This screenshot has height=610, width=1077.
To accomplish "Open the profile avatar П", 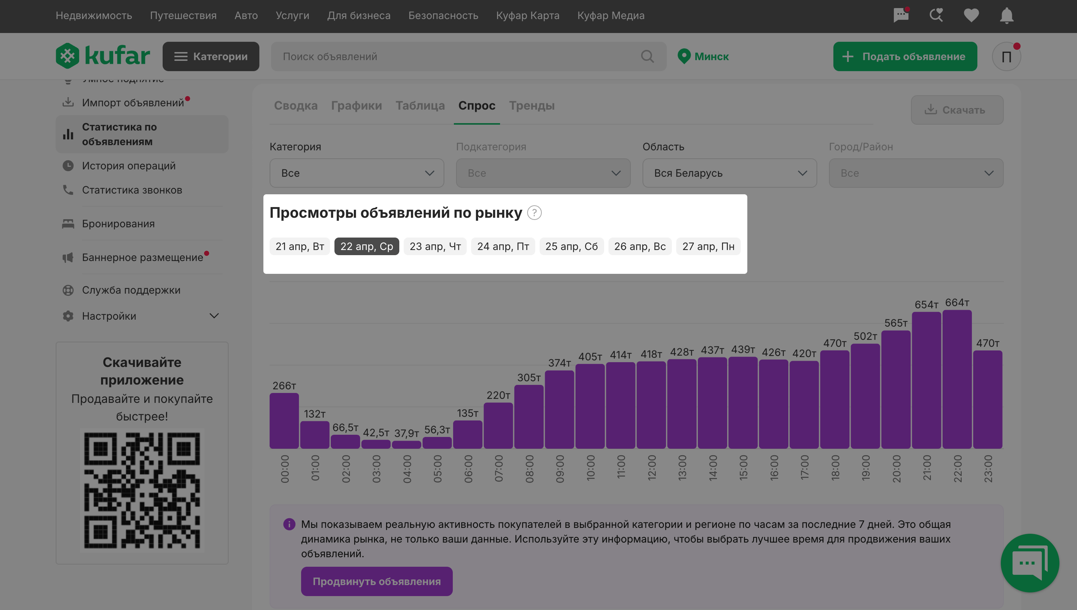I will [1006, 56].
